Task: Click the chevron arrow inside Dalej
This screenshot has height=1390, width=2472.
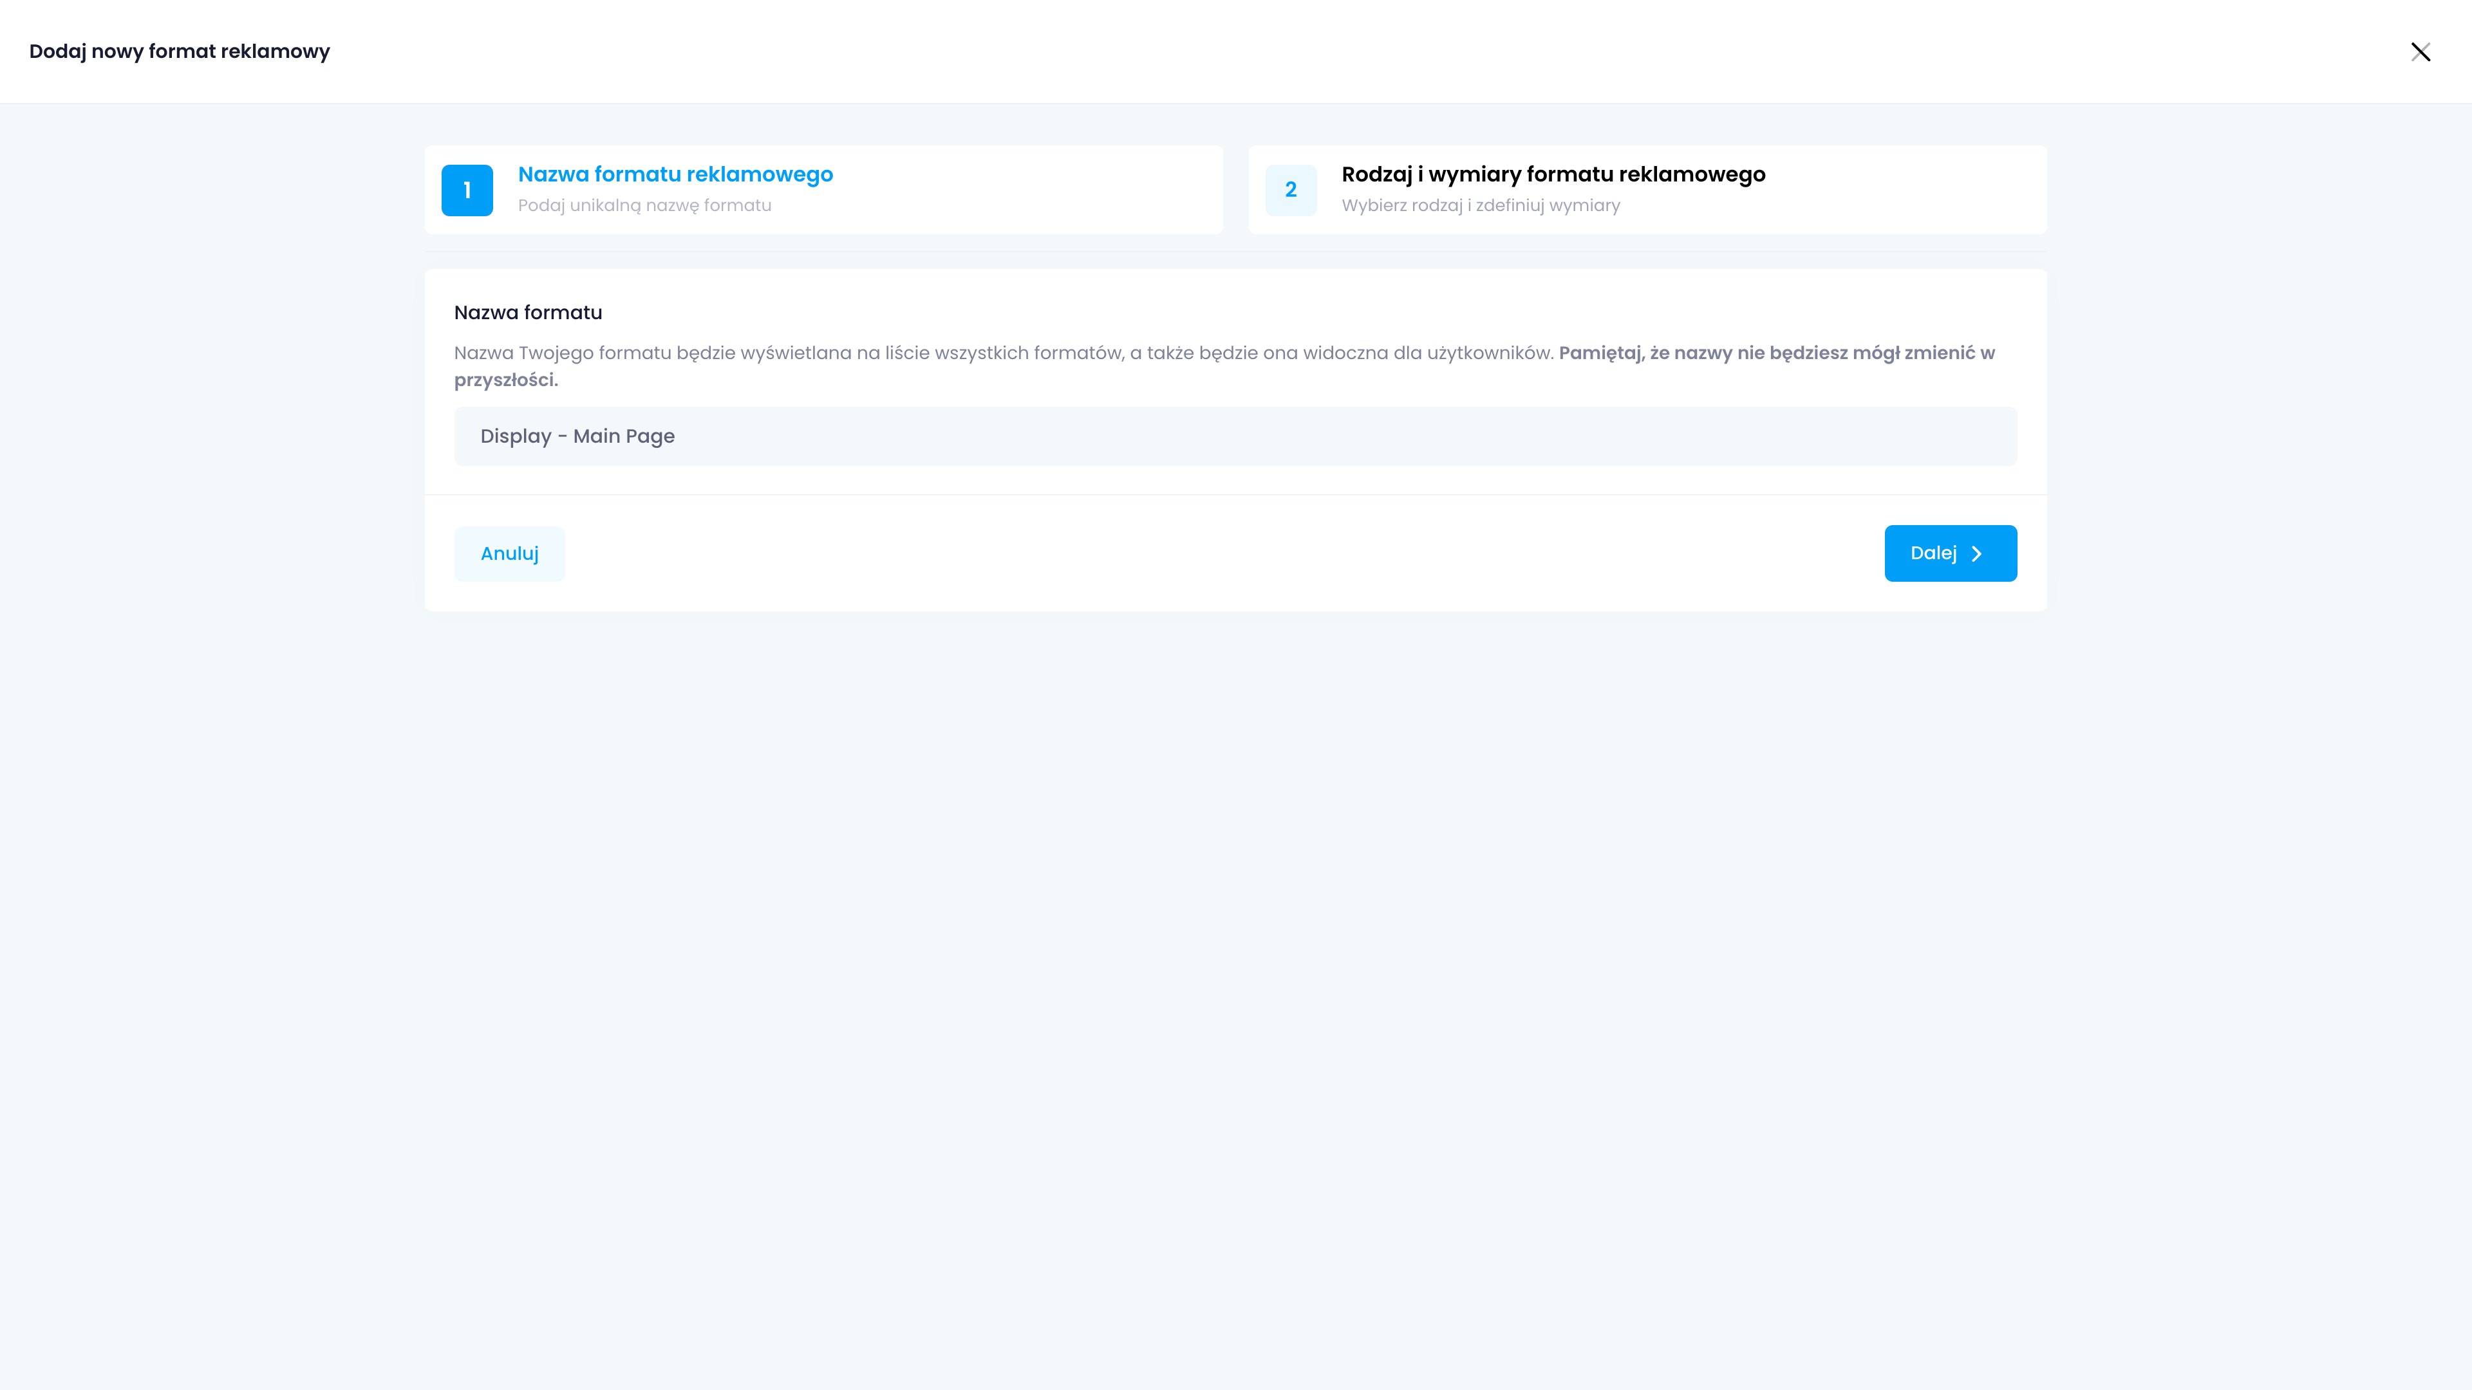Action: pos(1977,553)
